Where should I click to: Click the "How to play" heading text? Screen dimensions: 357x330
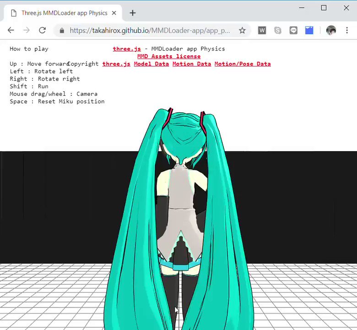coord(29,49)
